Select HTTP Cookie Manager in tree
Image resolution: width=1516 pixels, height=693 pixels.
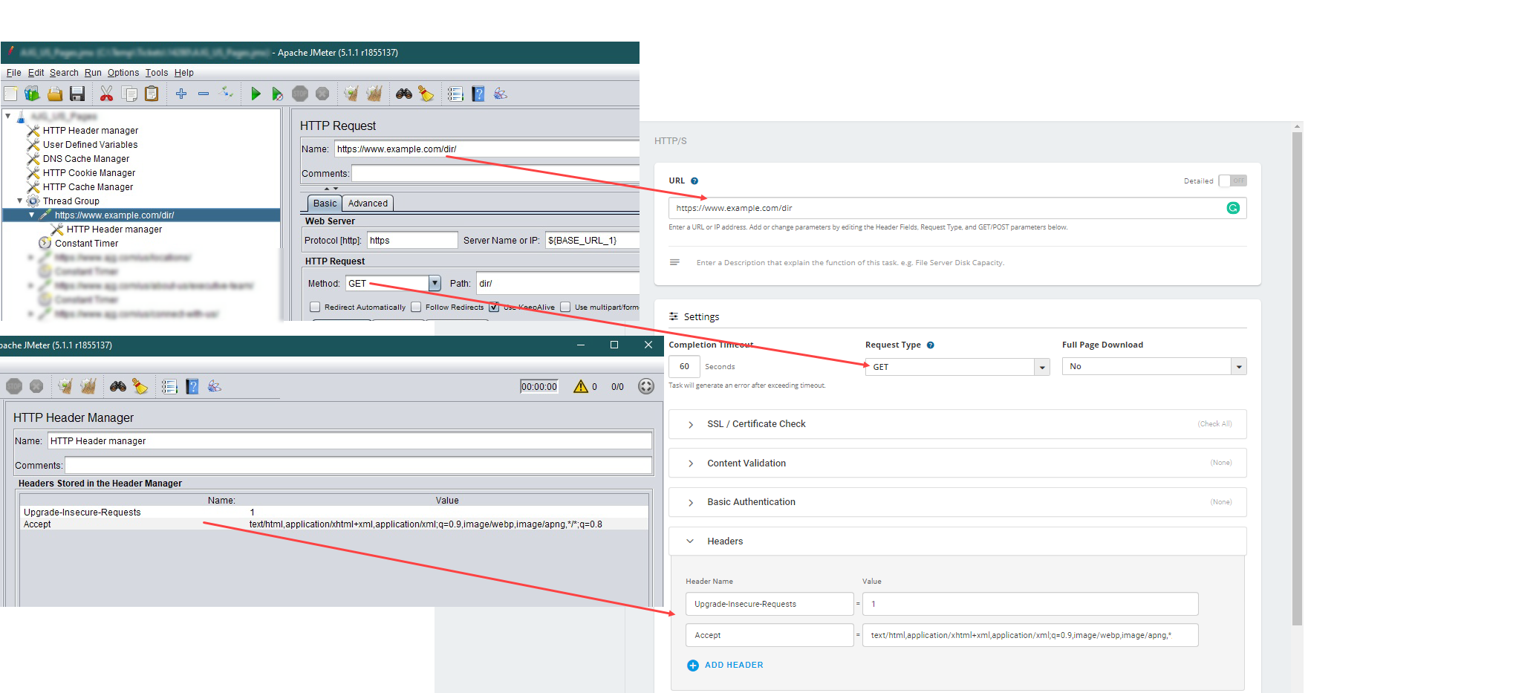[89, 173]
